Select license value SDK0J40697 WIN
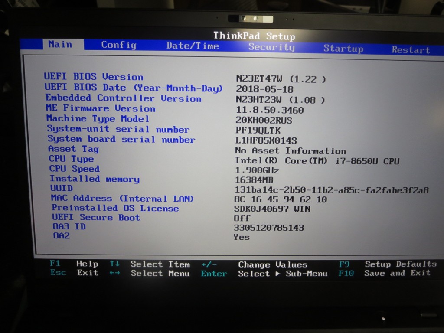 click(272, 209)
